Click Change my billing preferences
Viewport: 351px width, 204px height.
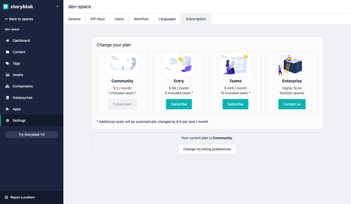(x=207, y=149)
